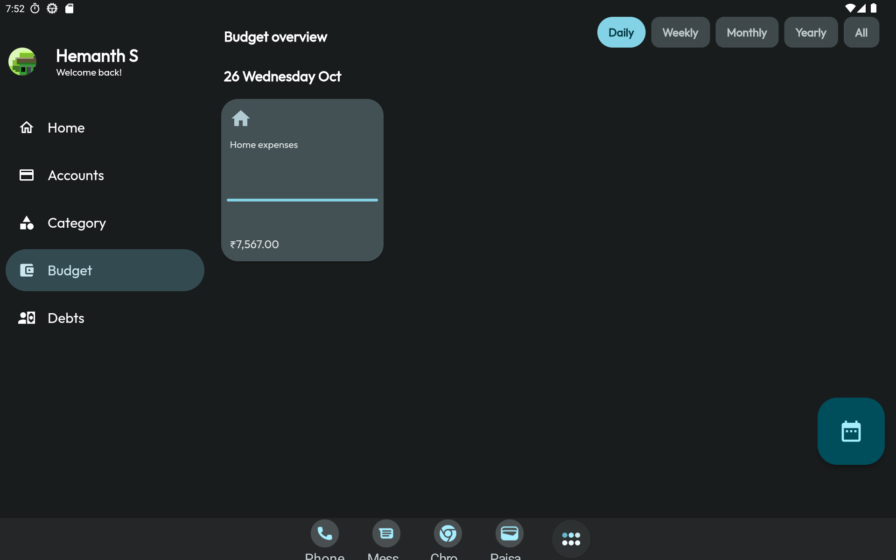
Task: Switch to the Weekly filter chip
Action: pos(680,33)
